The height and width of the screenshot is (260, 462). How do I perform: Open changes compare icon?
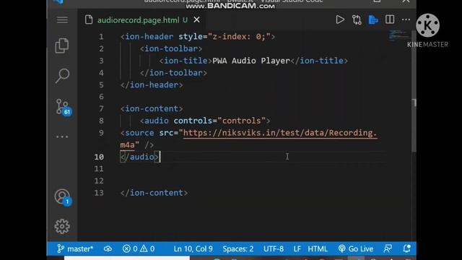pos(357,19)
